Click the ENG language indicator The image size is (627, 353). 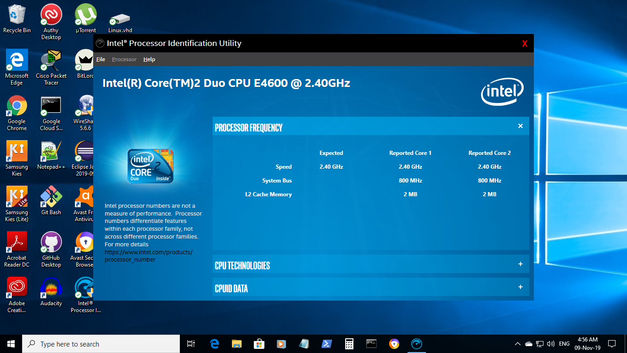pyautogui.click(x=565, y=344)
